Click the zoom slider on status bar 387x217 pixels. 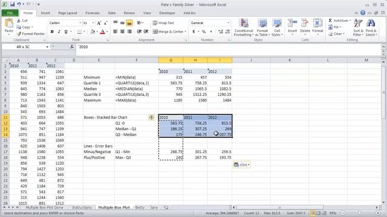point(360,213)
